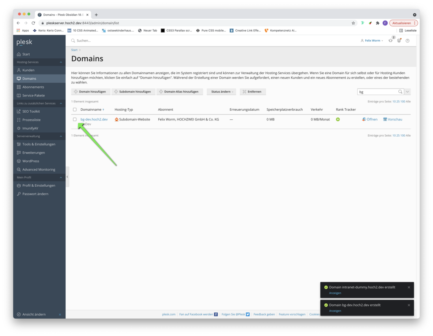
Task: Open Kunden in the sidebar
Action: coord(28,70)
